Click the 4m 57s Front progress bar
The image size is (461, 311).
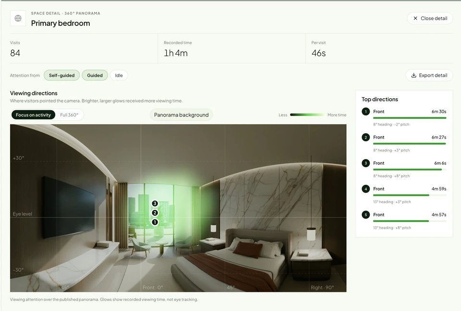[410, 221]
